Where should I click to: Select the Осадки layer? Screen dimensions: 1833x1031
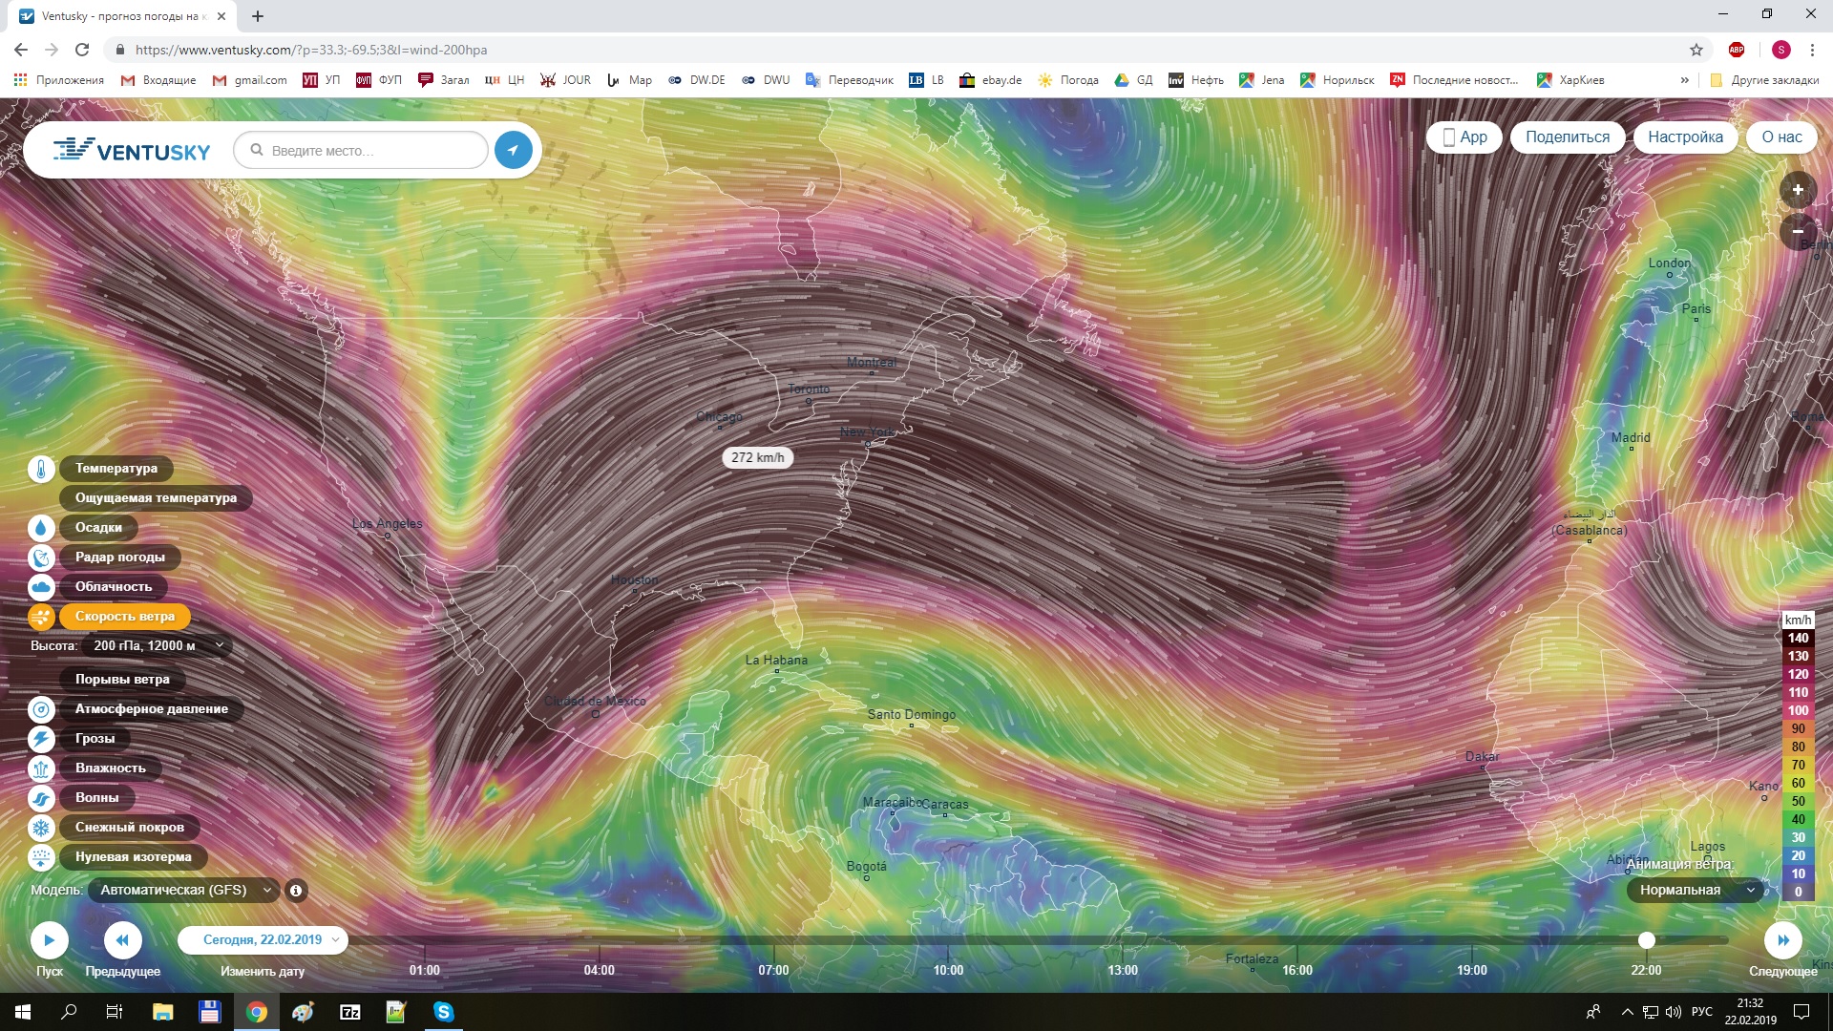[x=99, y=528]
